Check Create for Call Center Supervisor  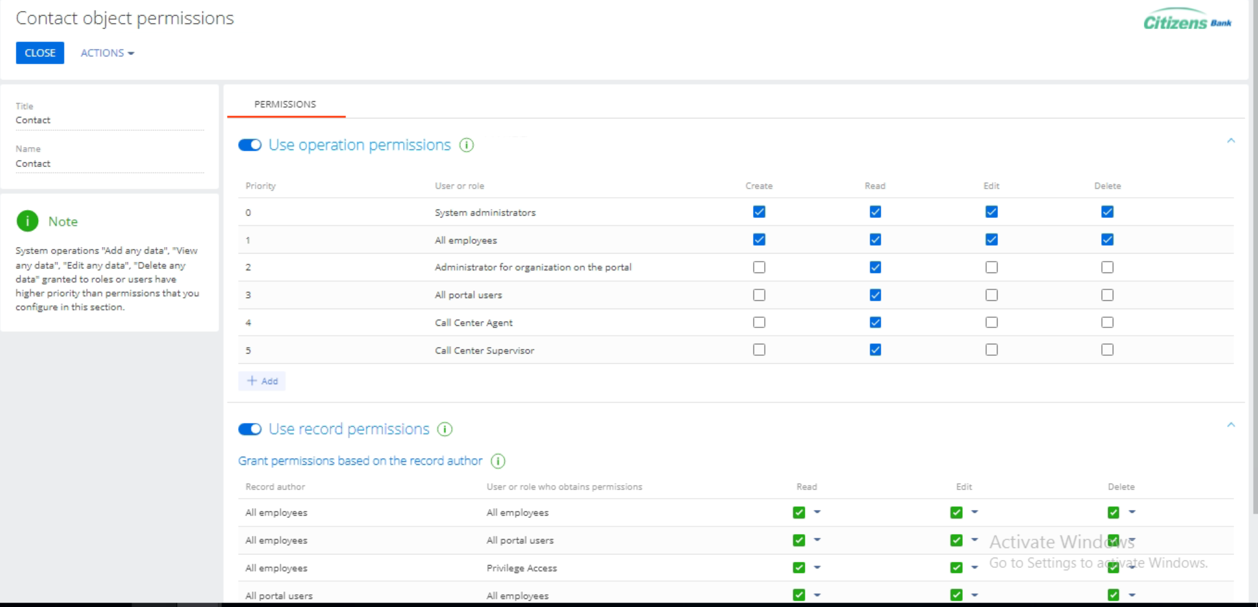[x=759, y=350]
